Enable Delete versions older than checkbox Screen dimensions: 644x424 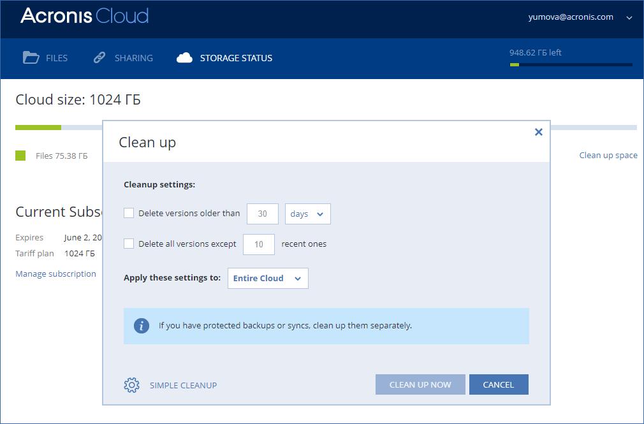129,213
